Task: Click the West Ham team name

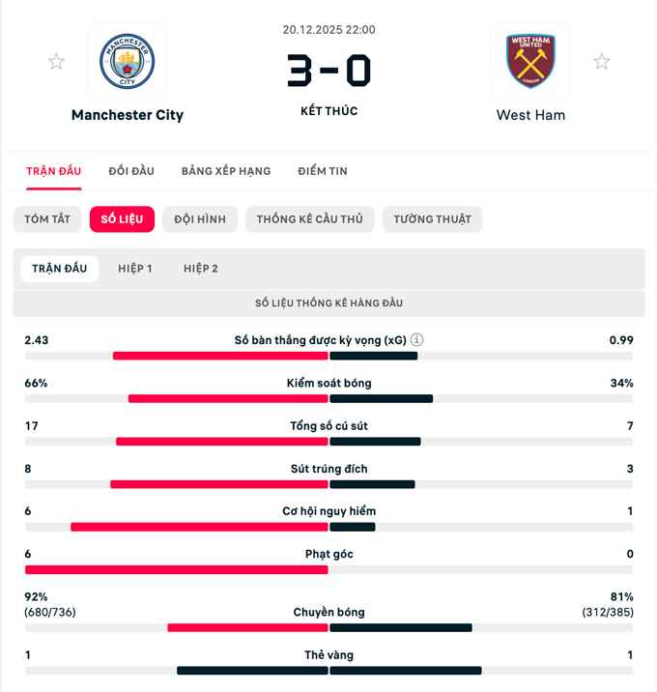Action: 530,115
